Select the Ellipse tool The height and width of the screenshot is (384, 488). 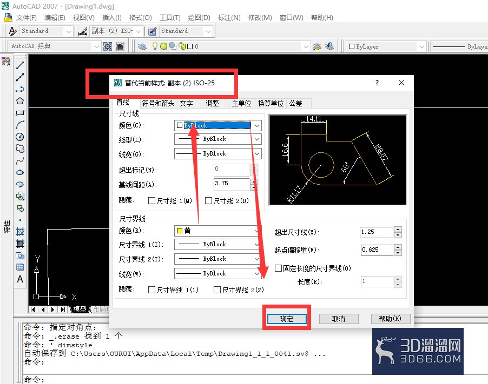pyautogui.click(x=20, y=172)
